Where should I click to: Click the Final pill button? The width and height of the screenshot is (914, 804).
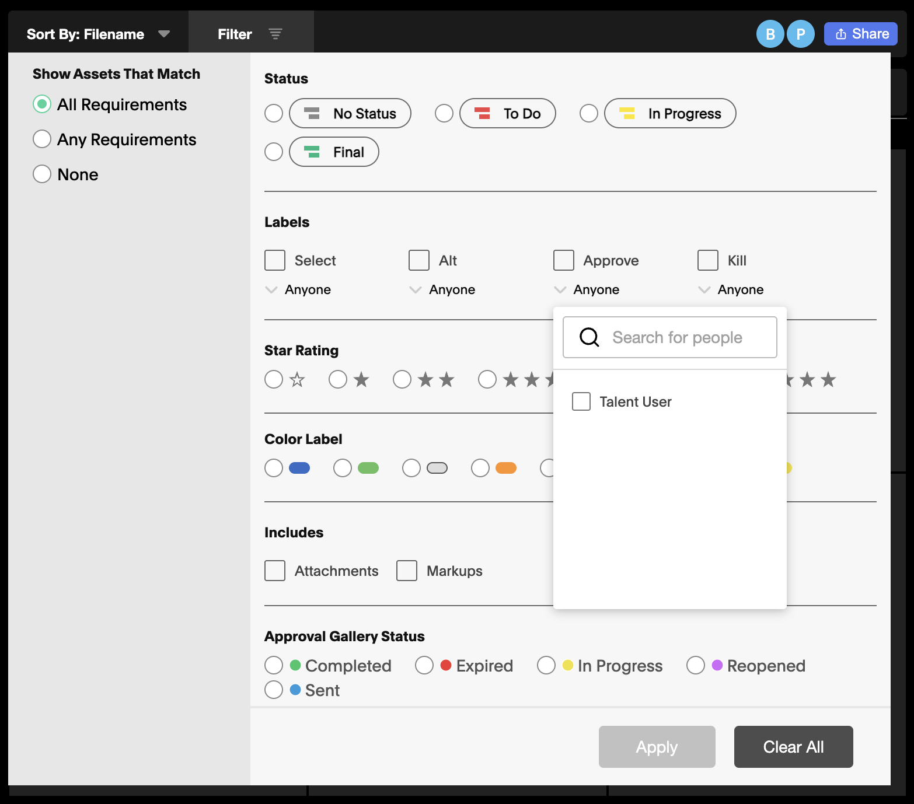[x=334, y=152]
